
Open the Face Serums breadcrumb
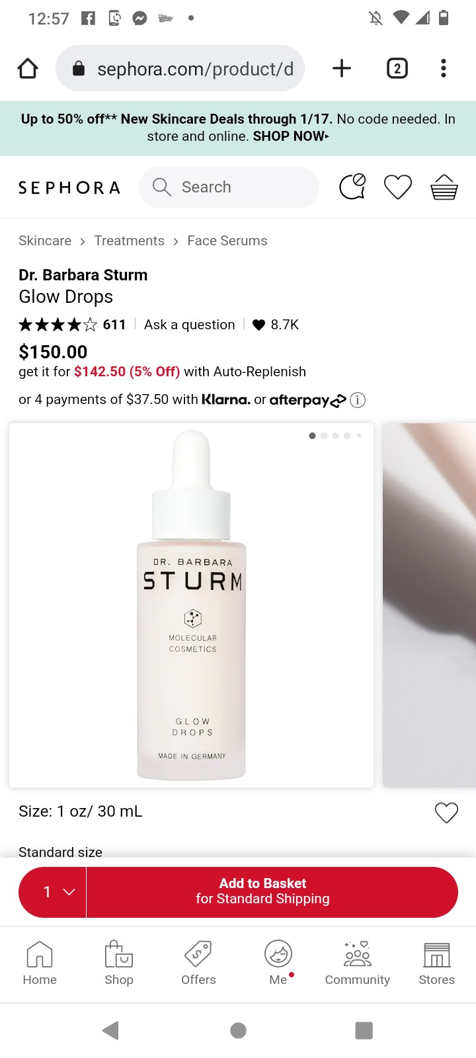[x=227, y=241]
